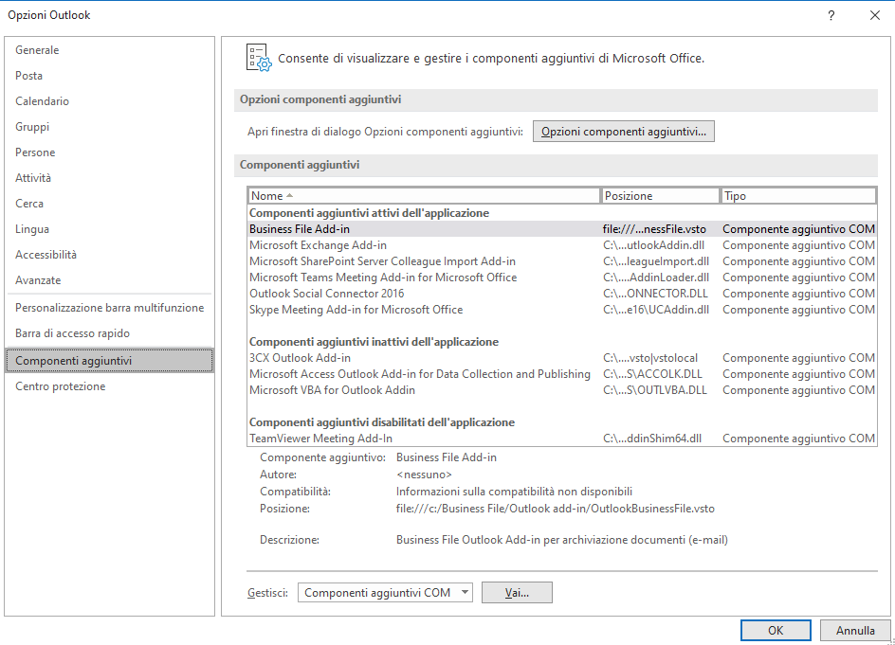
Task: Open Personalizzazione barra multifunzione
Action: [x=109, y=308]
